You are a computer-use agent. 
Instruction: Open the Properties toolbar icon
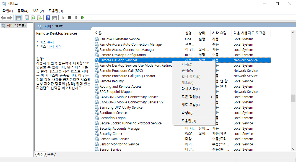pos(27,18)
